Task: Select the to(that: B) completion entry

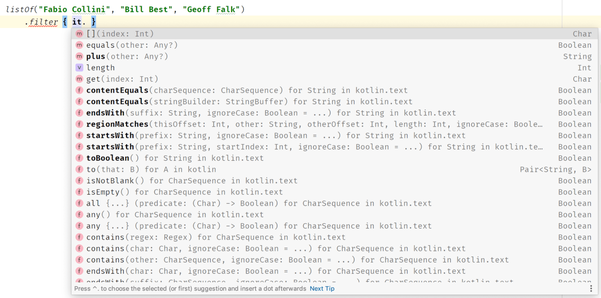Action: click(151, 169)
